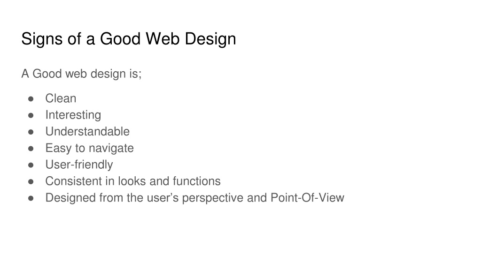Click the bullet dot beside 'User-friendly'

pos(31,165)
